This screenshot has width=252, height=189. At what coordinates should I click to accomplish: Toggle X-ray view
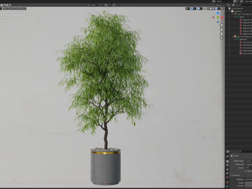click(205, 8)
